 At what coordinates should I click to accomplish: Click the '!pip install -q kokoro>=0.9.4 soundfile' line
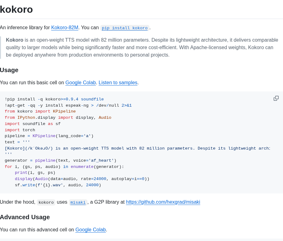[54, 99]
